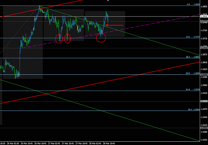Click the 1.5590 price axis value
This screenshot has height=145, width=208.
(x=204, y=77)
